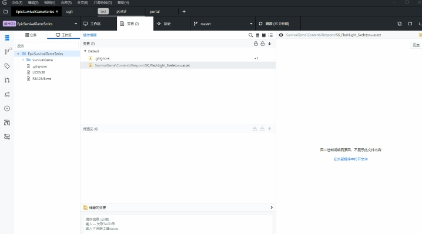
Task: Click the file path label in preview header
Action: (333, 35)
